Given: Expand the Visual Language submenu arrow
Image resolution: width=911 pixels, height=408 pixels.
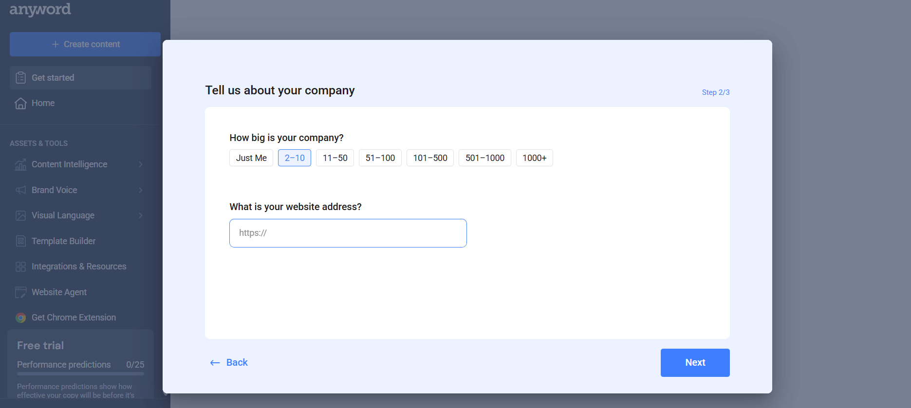Looking at the screenshot, I should [x=141, y=215].
